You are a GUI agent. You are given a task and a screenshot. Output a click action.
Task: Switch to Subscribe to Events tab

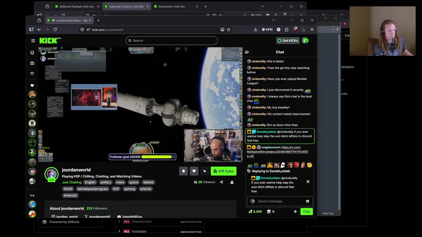pos(127,6)
